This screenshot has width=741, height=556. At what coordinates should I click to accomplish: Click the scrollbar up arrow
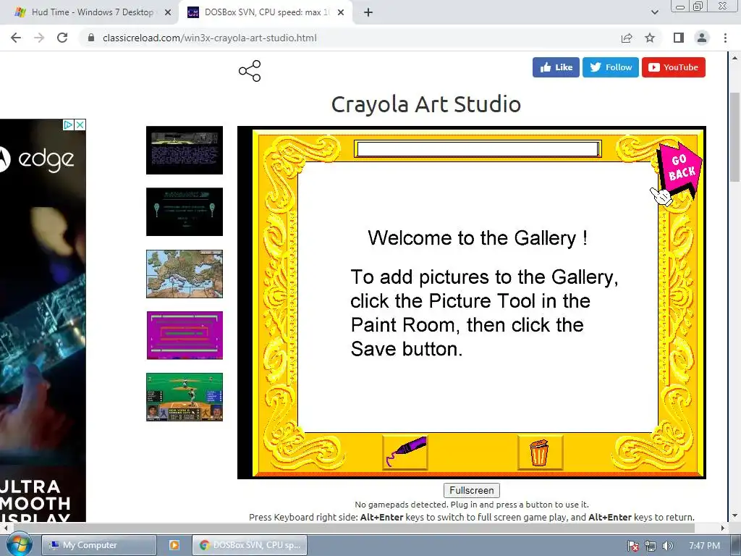coord(734,58)
